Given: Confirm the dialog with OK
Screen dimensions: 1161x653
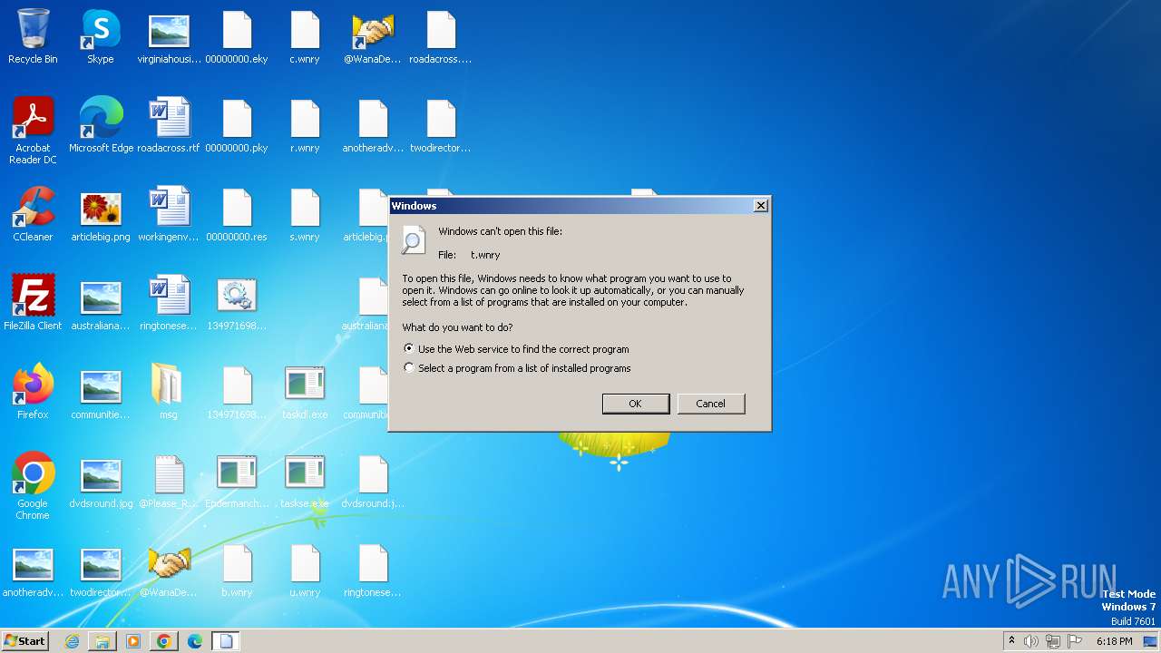Looking at the screenshot, I should (636, 404).
